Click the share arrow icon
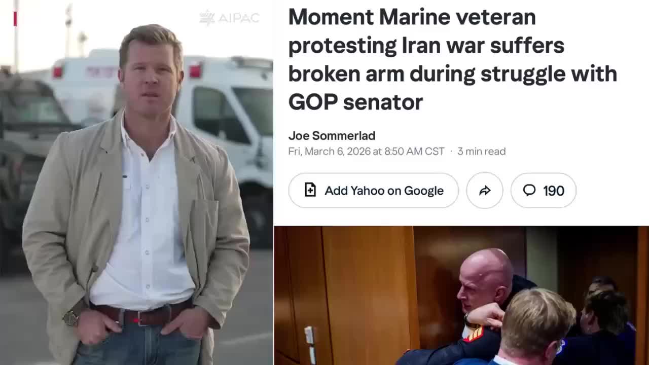 [485, 191]
